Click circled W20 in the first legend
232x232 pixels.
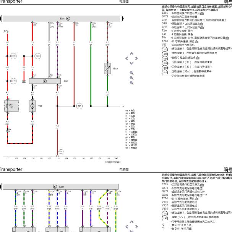165,72
